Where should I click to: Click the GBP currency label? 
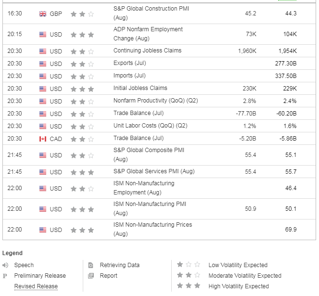[x=56, y=14]
